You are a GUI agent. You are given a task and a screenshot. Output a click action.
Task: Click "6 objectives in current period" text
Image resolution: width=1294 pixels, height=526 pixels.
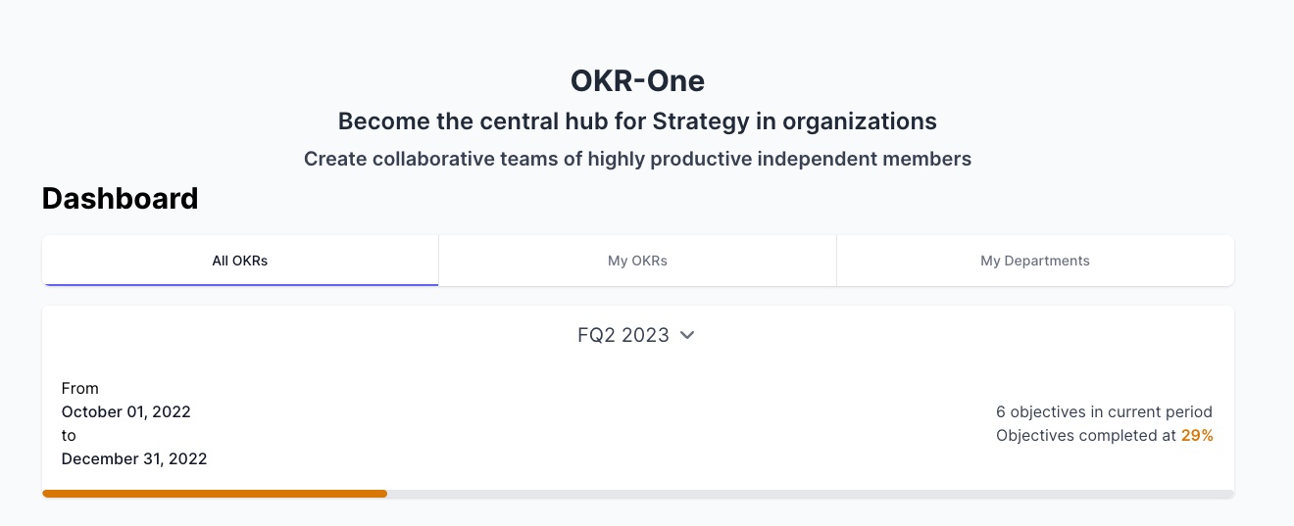1104,411
